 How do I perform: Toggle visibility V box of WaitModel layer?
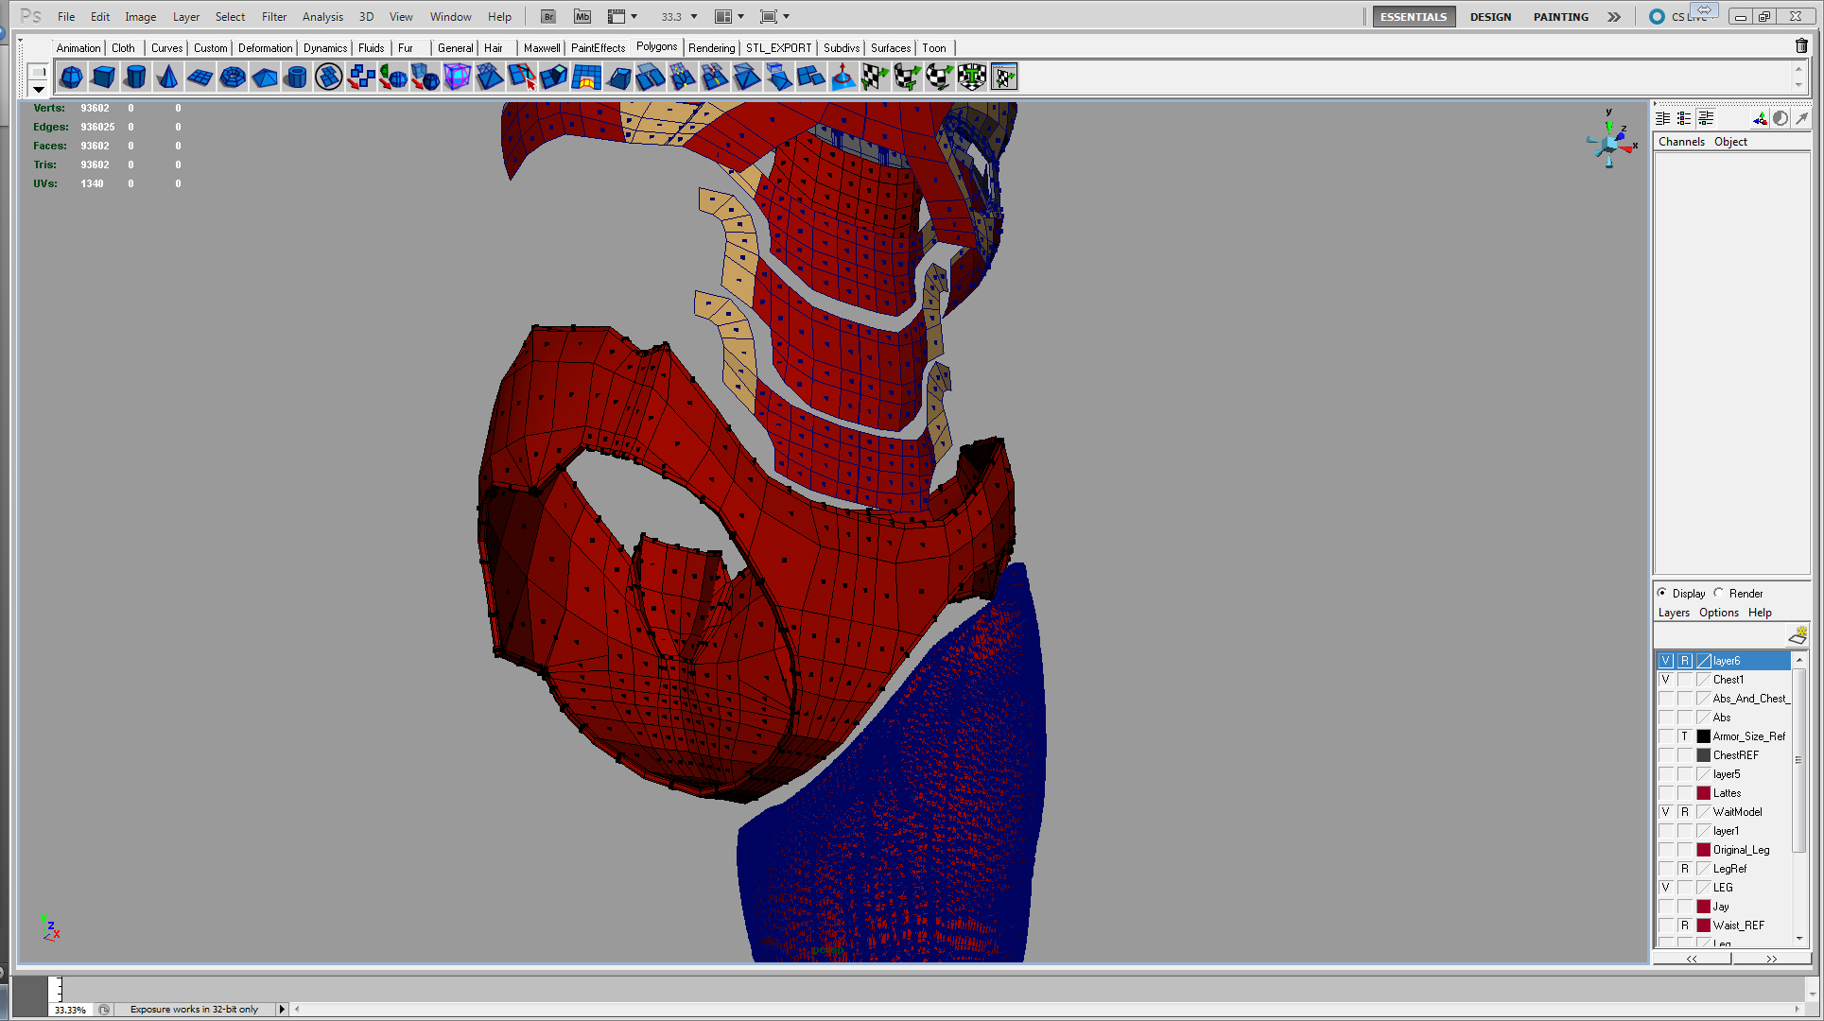coord(1666,812)
